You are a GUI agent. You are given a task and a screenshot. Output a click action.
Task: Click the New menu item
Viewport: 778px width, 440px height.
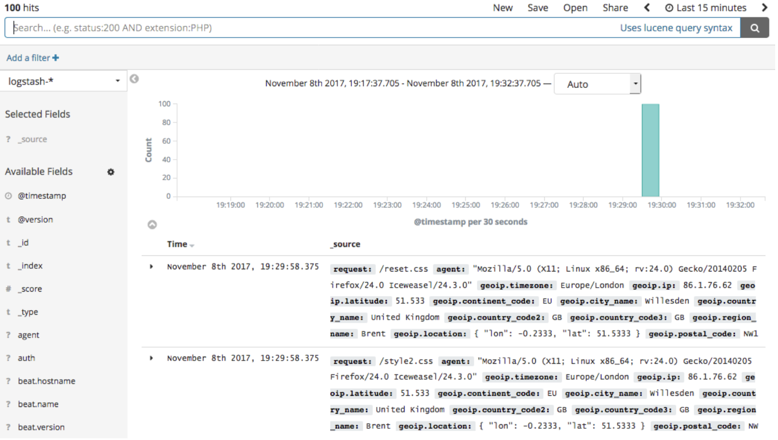point(502,7)
